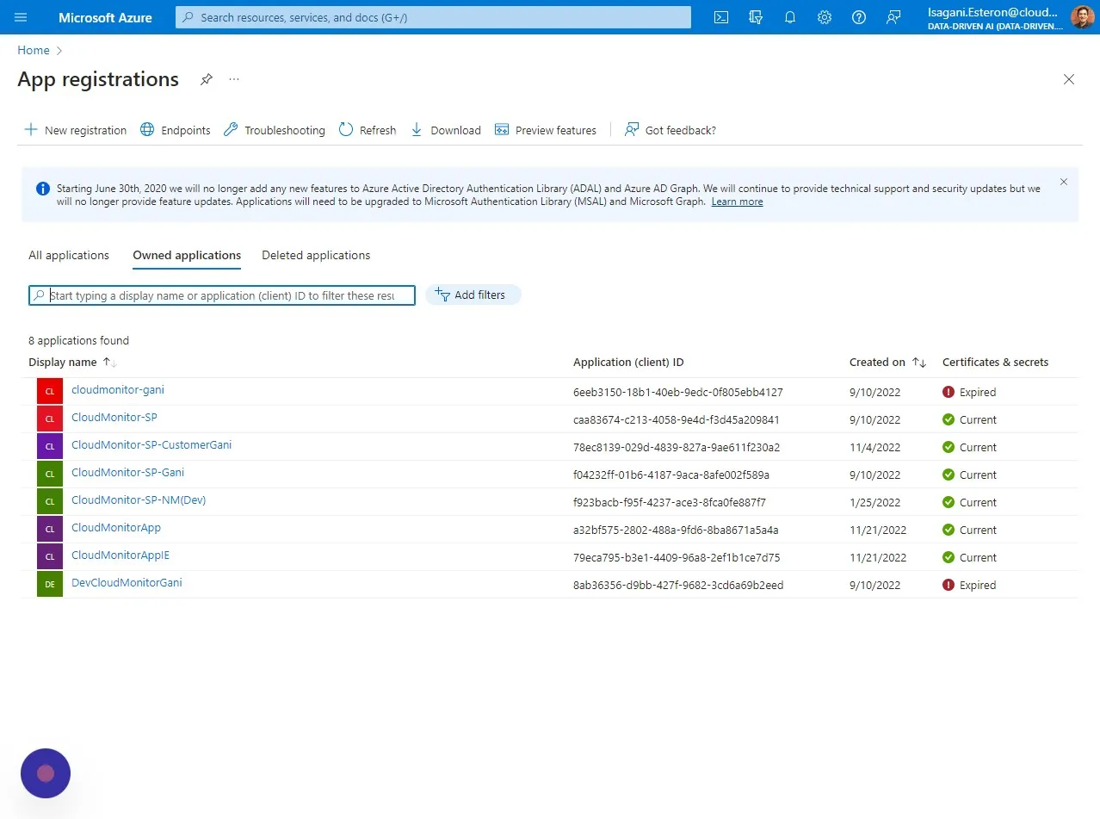Open the CloudMonitor-SP application

pos(114,418)
